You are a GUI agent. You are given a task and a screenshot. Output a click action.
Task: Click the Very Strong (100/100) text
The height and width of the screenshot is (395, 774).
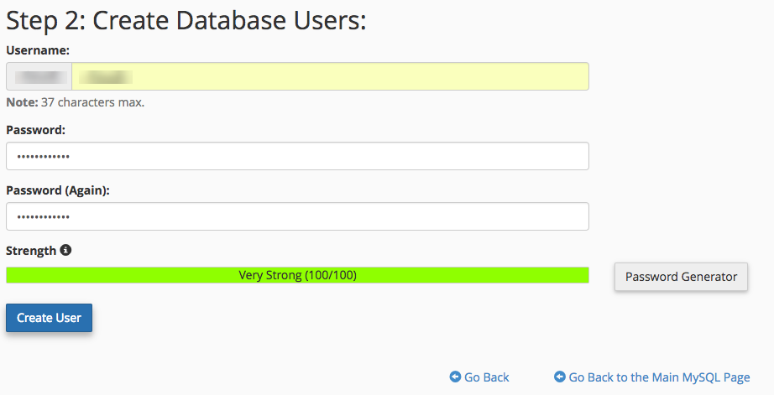pos(297,275)
